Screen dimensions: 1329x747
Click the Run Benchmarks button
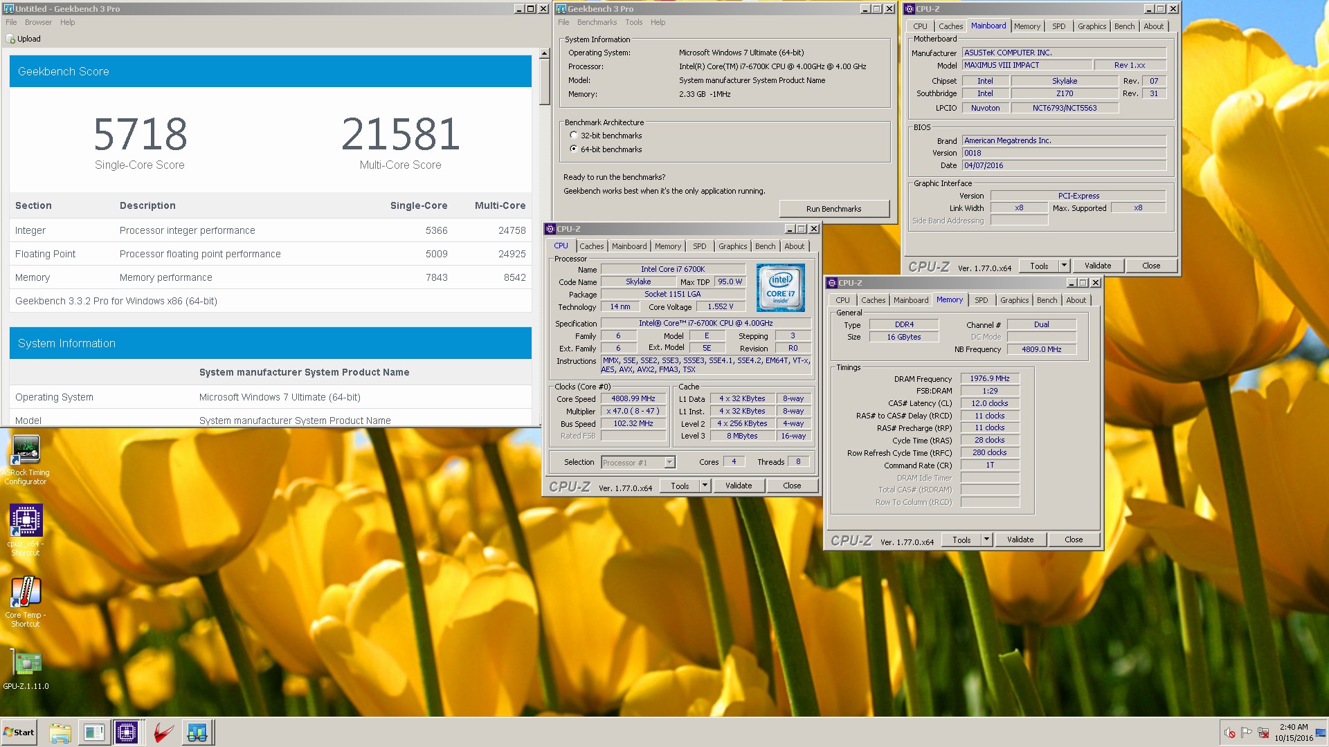point(834,209)
